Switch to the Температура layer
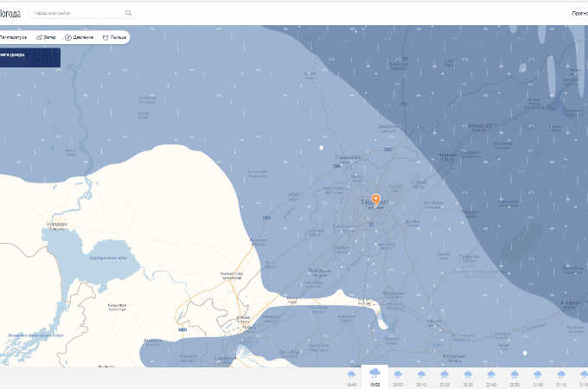The image size is (588, 389). click(12, 38)
